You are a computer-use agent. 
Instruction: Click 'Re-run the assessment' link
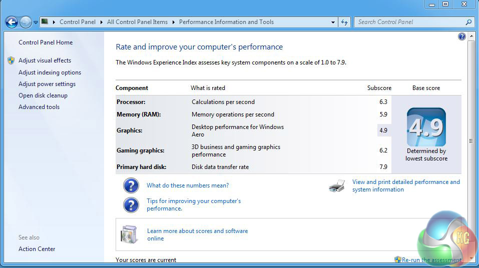tap(431, 260)
